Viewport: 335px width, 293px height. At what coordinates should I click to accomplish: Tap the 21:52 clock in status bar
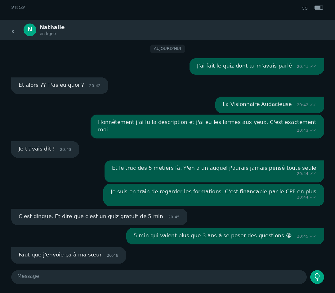18,7
